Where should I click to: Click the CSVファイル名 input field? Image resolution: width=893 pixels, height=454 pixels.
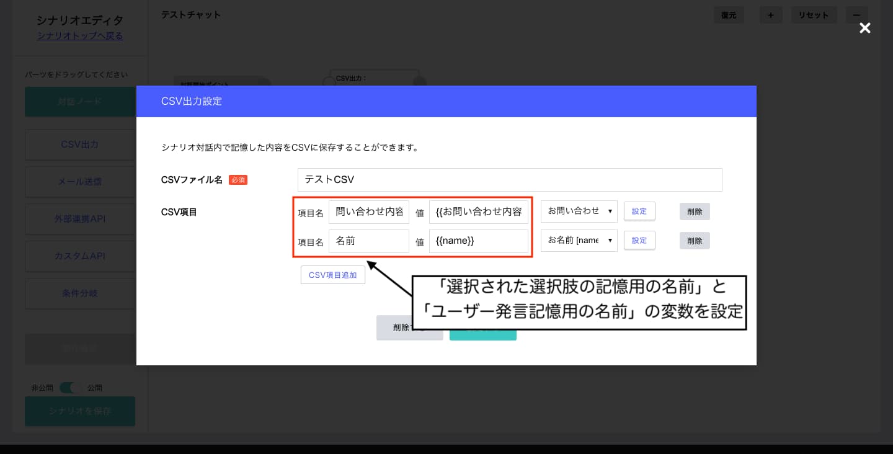[x=510, y=180]
